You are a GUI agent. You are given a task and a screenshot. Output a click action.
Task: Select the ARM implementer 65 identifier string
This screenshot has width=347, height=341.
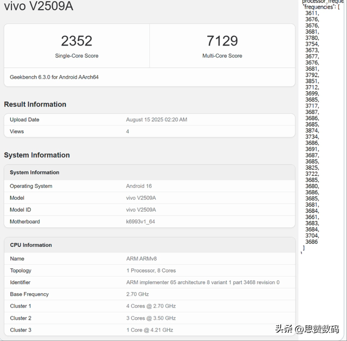click(x=203, y=282)
